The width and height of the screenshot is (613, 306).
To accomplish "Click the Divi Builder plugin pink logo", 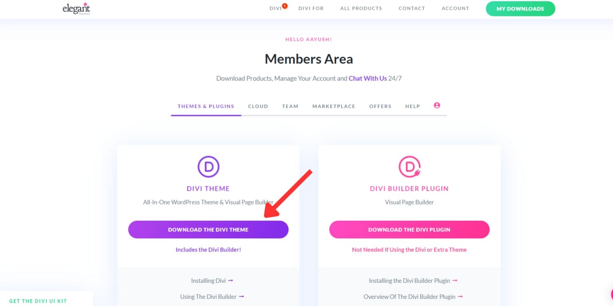I will click(409, 167).
